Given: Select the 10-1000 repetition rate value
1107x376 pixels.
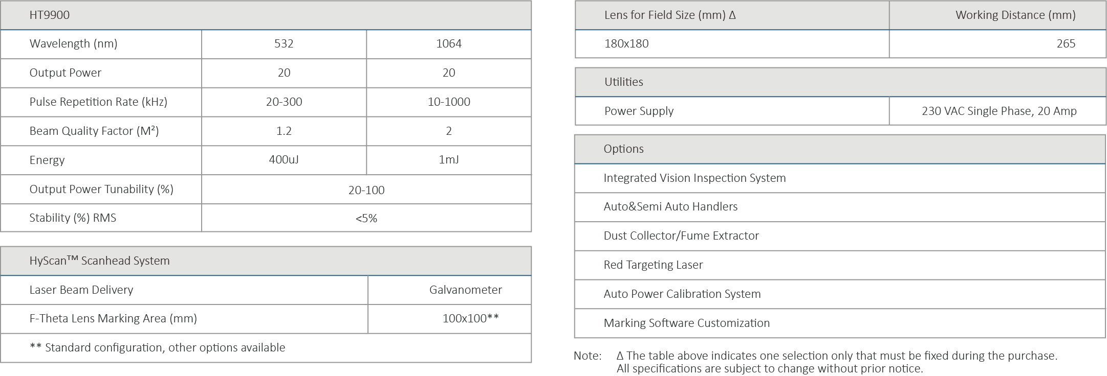Looking at the screenshot, I should point(449,102).
